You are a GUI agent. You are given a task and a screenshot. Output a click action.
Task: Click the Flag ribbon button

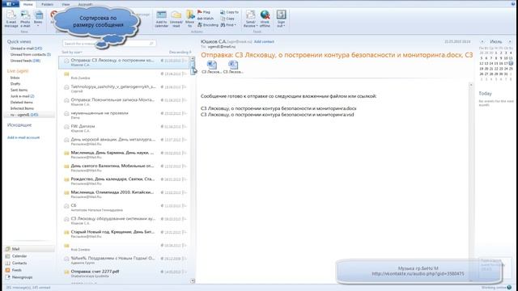click(204, 12)
